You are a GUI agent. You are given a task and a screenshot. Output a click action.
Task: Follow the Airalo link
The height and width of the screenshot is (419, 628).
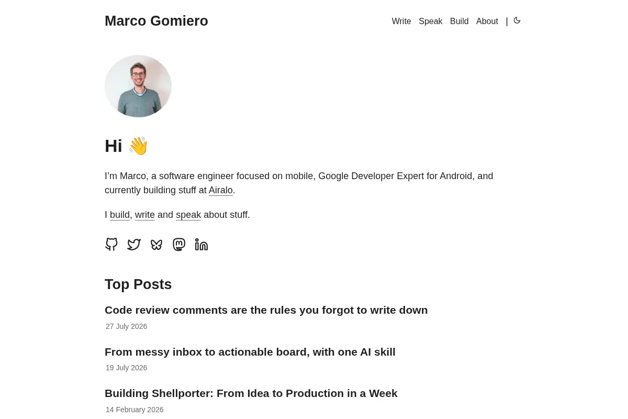(221, 190)
